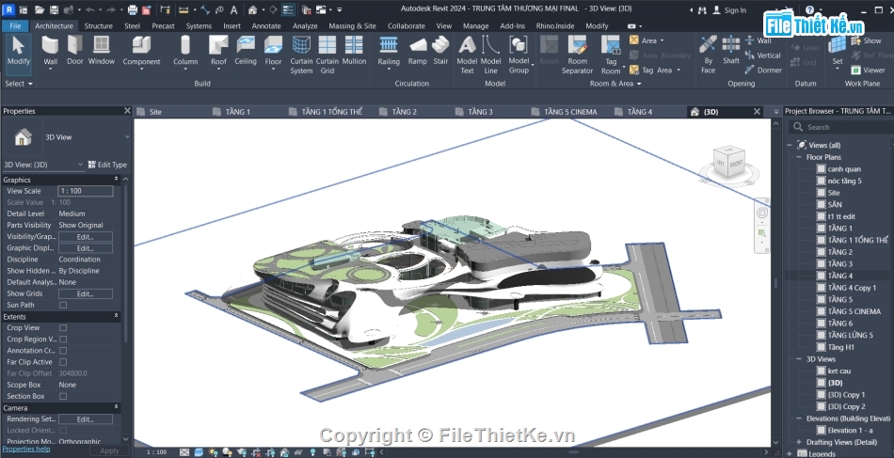
Task: Click the Print icon in quick access toolbar
Action: click(133, 9)
